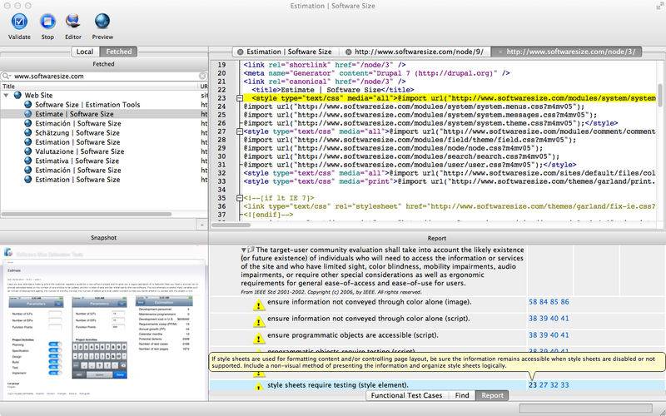Click the Stop toolbar icon

[x=47, y=22]
